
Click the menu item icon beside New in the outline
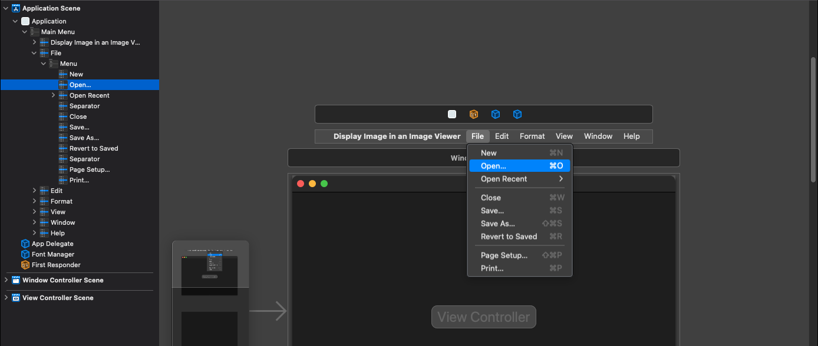coord(63,74)
